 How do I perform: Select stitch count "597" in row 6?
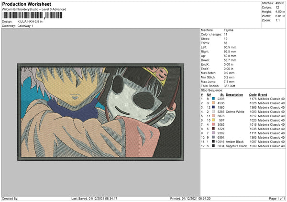click(221, 121)
